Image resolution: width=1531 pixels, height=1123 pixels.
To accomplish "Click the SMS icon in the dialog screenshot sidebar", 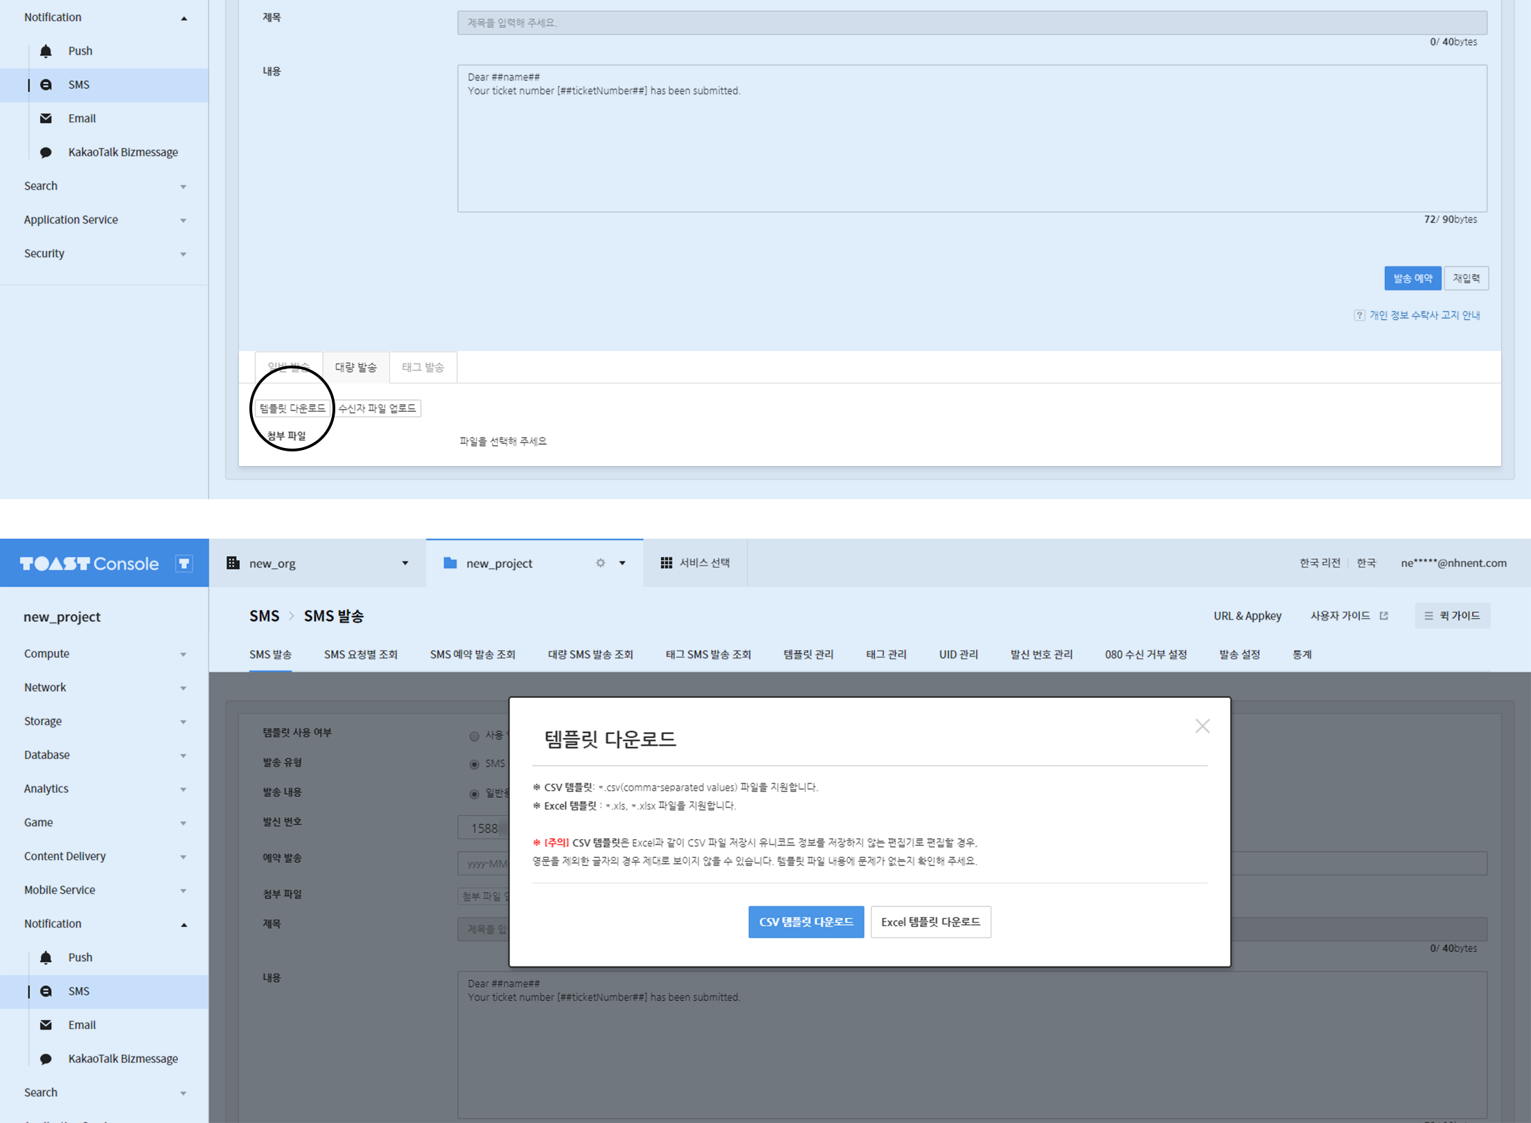I will (x=46, y=991).
